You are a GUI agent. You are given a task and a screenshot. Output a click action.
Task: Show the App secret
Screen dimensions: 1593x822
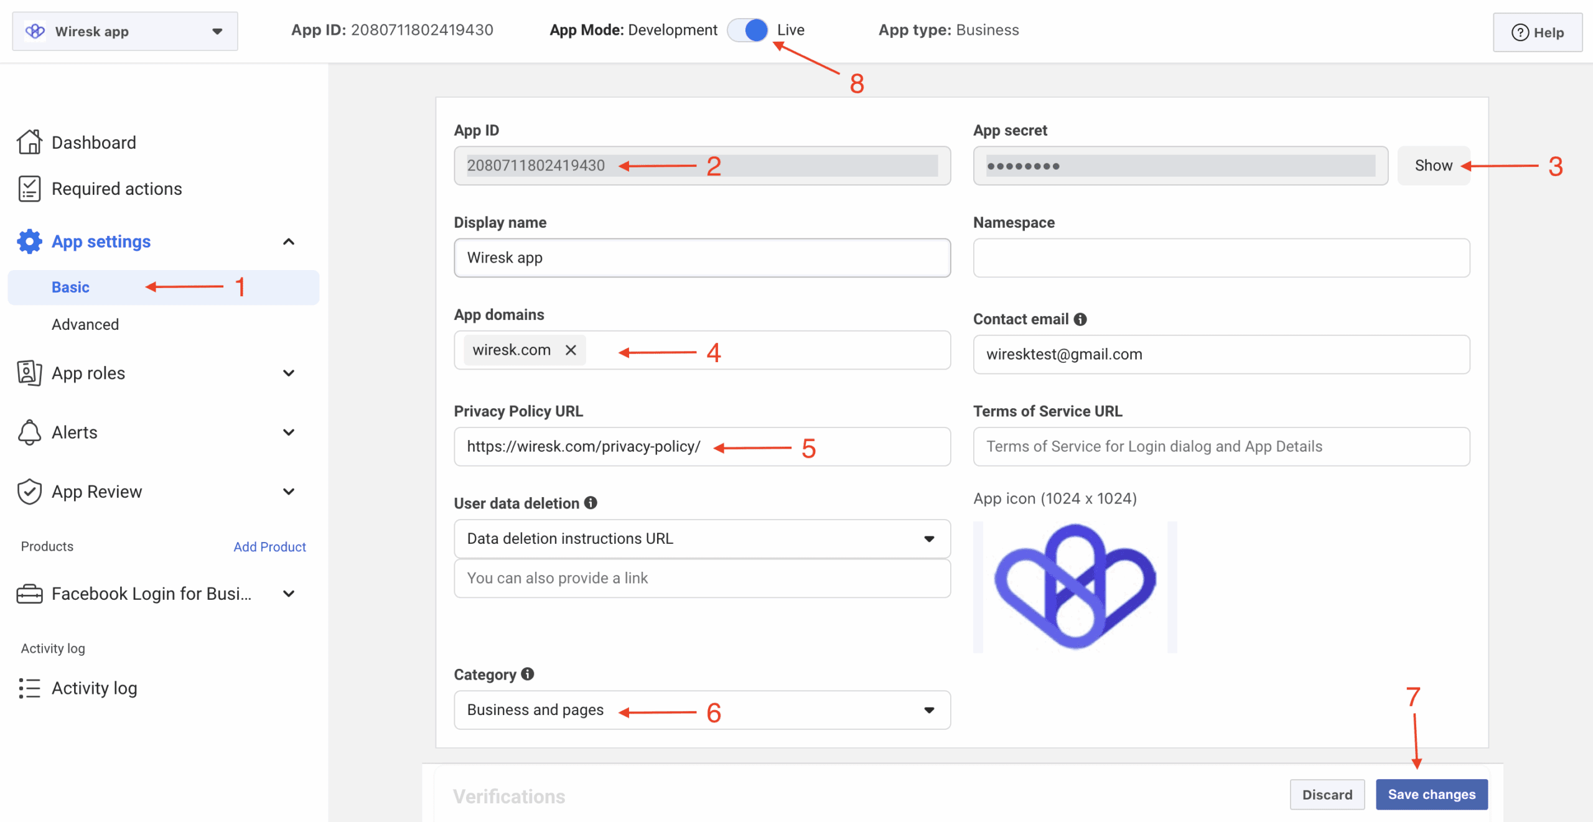pyautogui.click(x=1433, y=166)
